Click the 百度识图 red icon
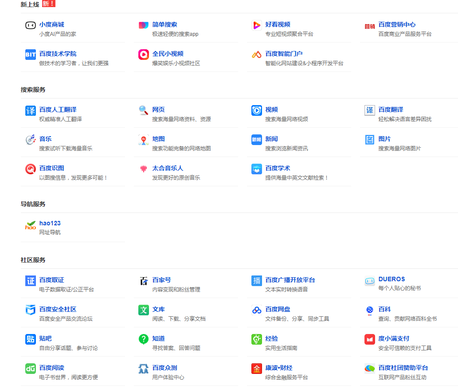 (31, 169)
